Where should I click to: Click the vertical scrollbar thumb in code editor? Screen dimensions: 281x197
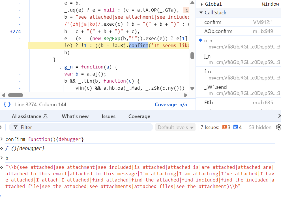(192, 56)
